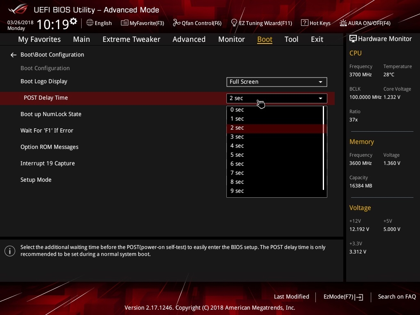
Task: Choose 1 sec in delay list
Action: pyautogui.click(x=275, y=119)
